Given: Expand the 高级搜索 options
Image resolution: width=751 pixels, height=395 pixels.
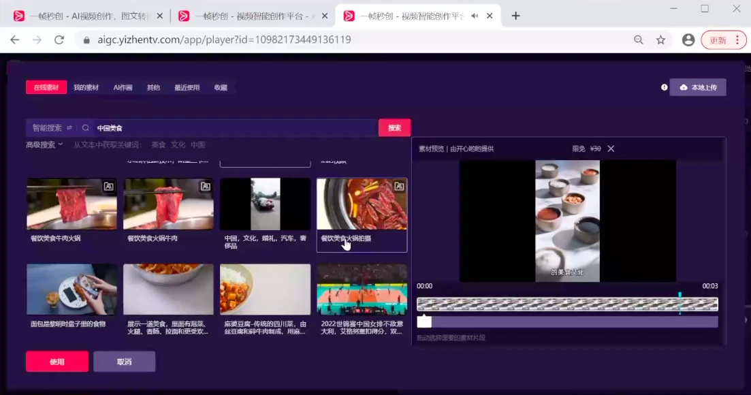Looking at the screenshot, I should click(44, 144).
